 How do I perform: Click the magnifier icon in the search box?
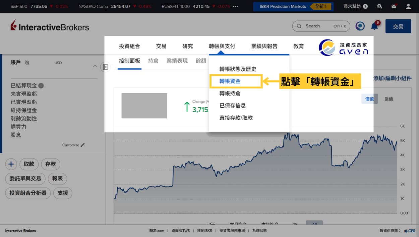pos(299,26)
